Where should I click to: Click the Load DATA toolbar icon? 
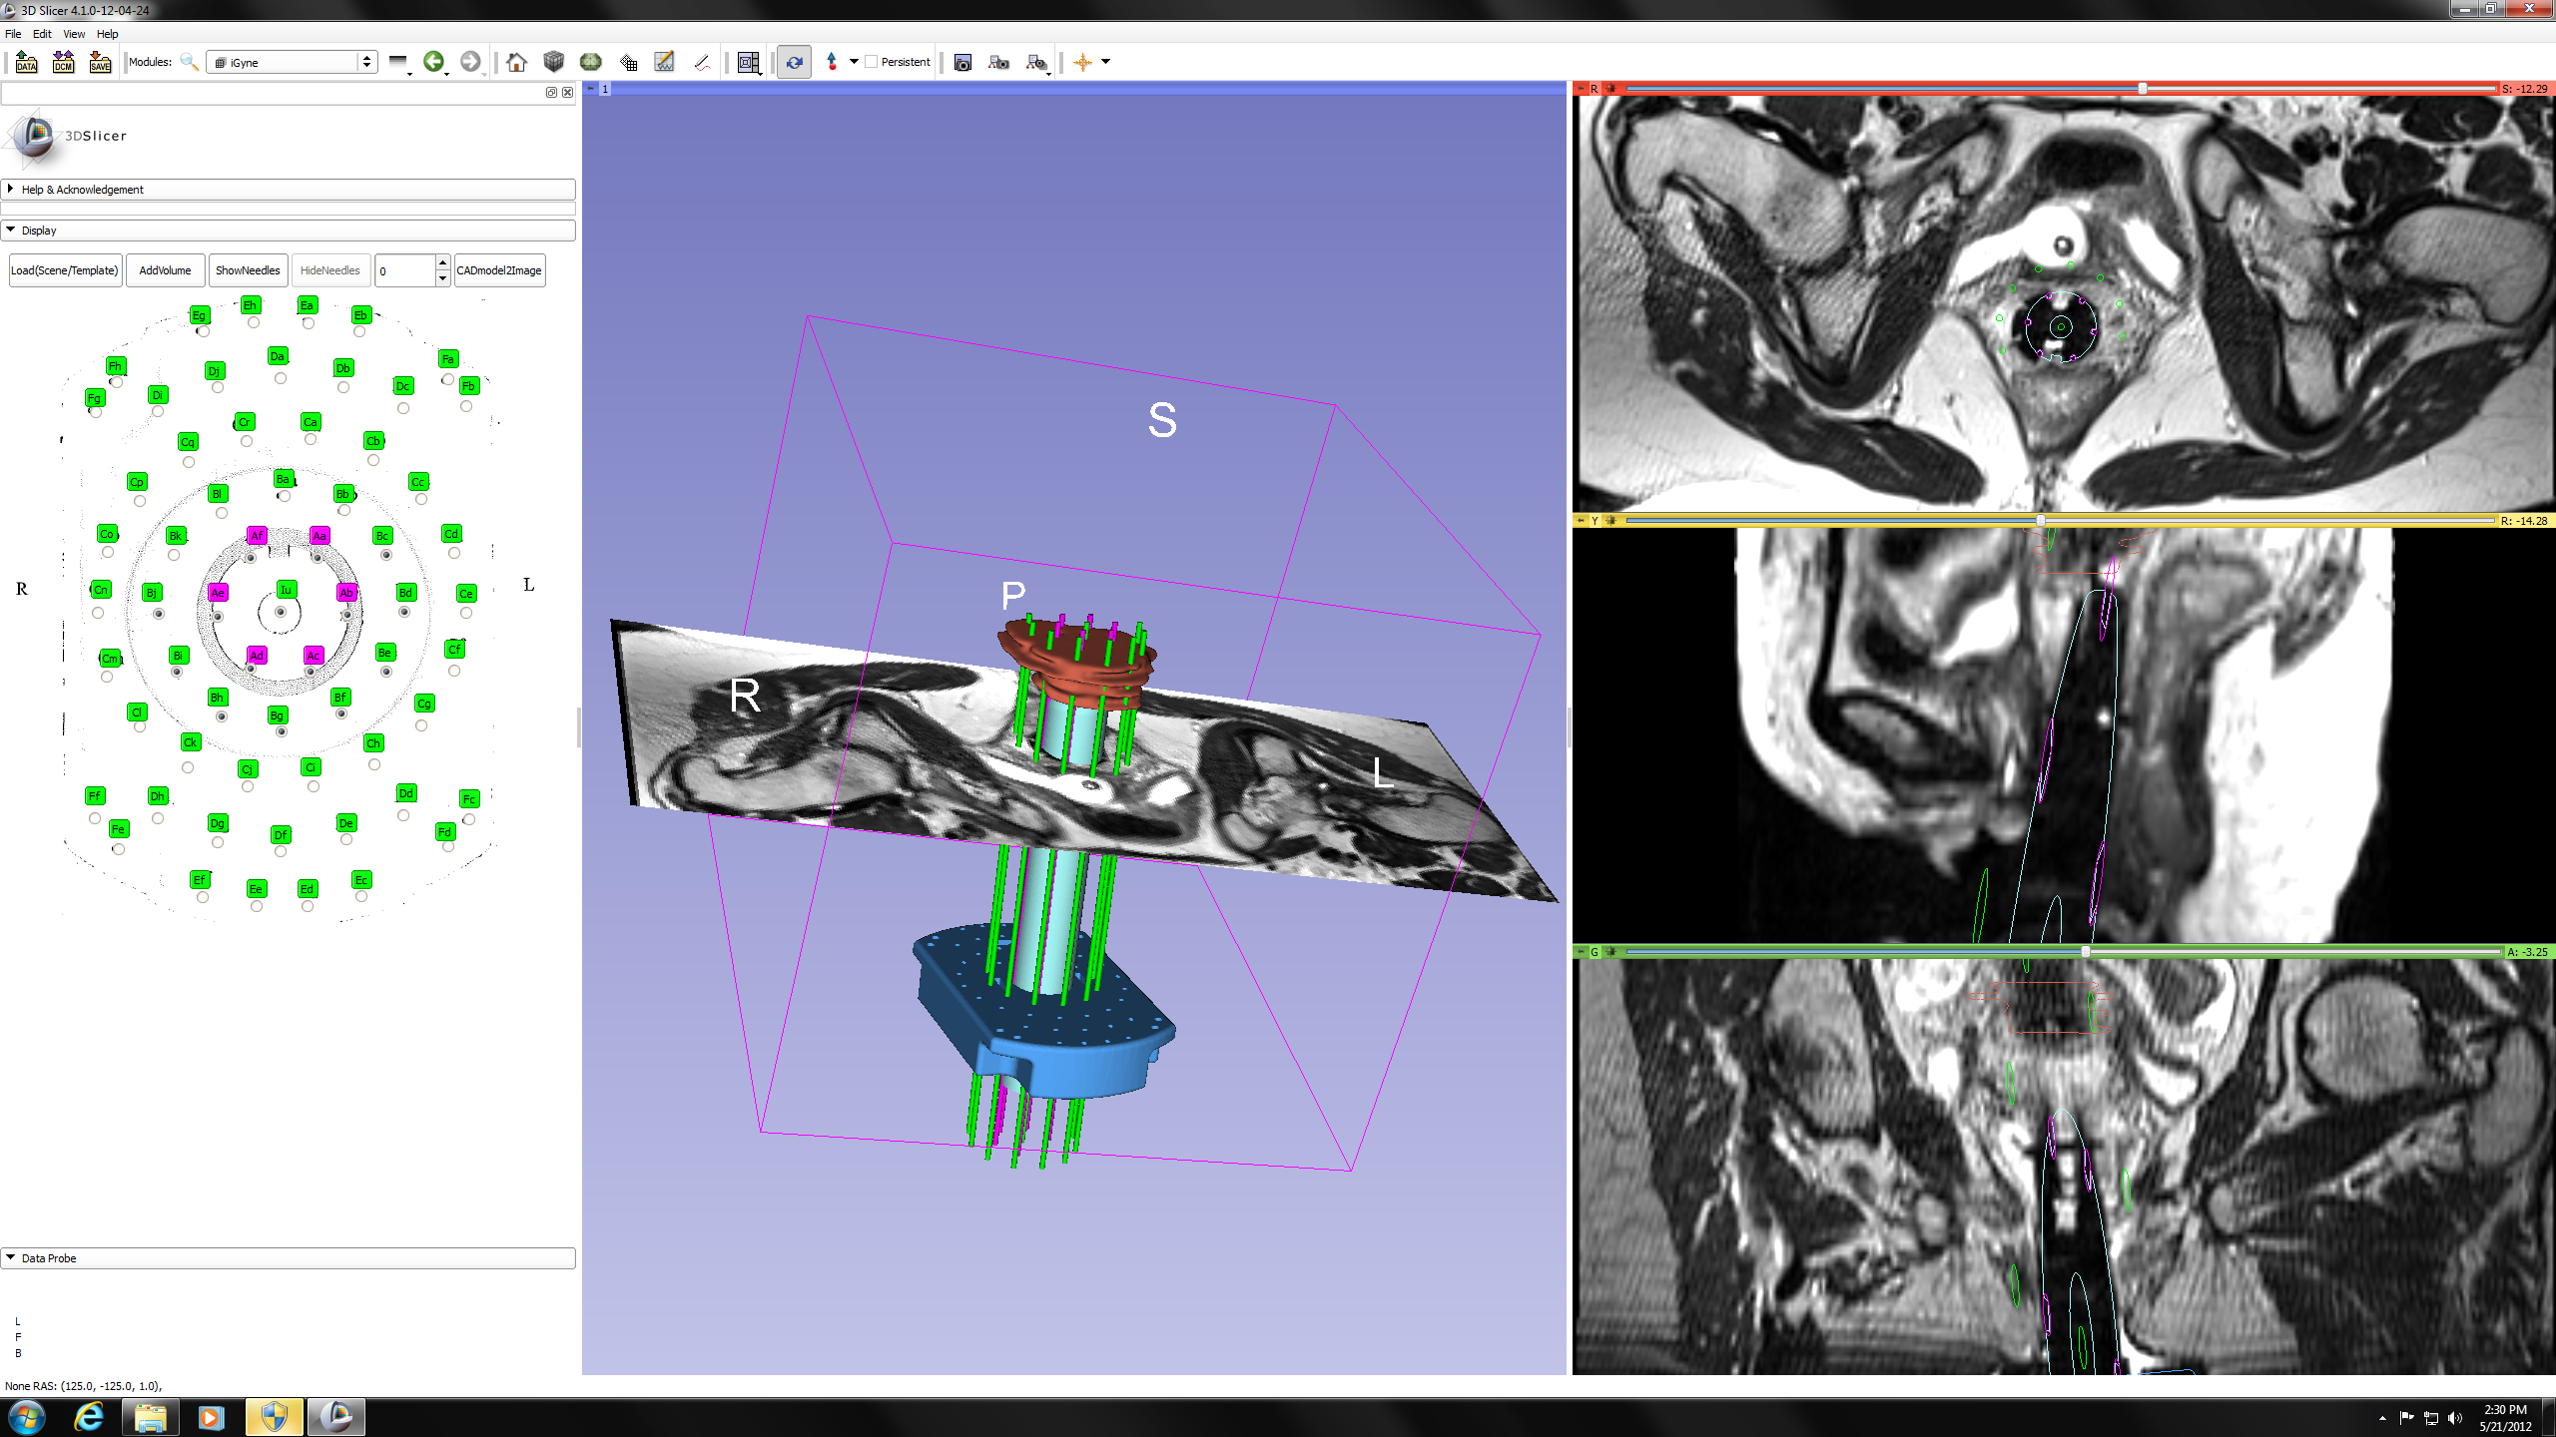click(x=26, y=62)
